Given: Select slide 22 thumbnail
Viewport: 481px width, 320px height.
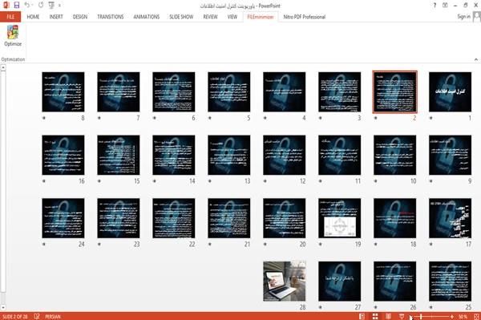Looking at the screenshot, I should click(174, 218).
